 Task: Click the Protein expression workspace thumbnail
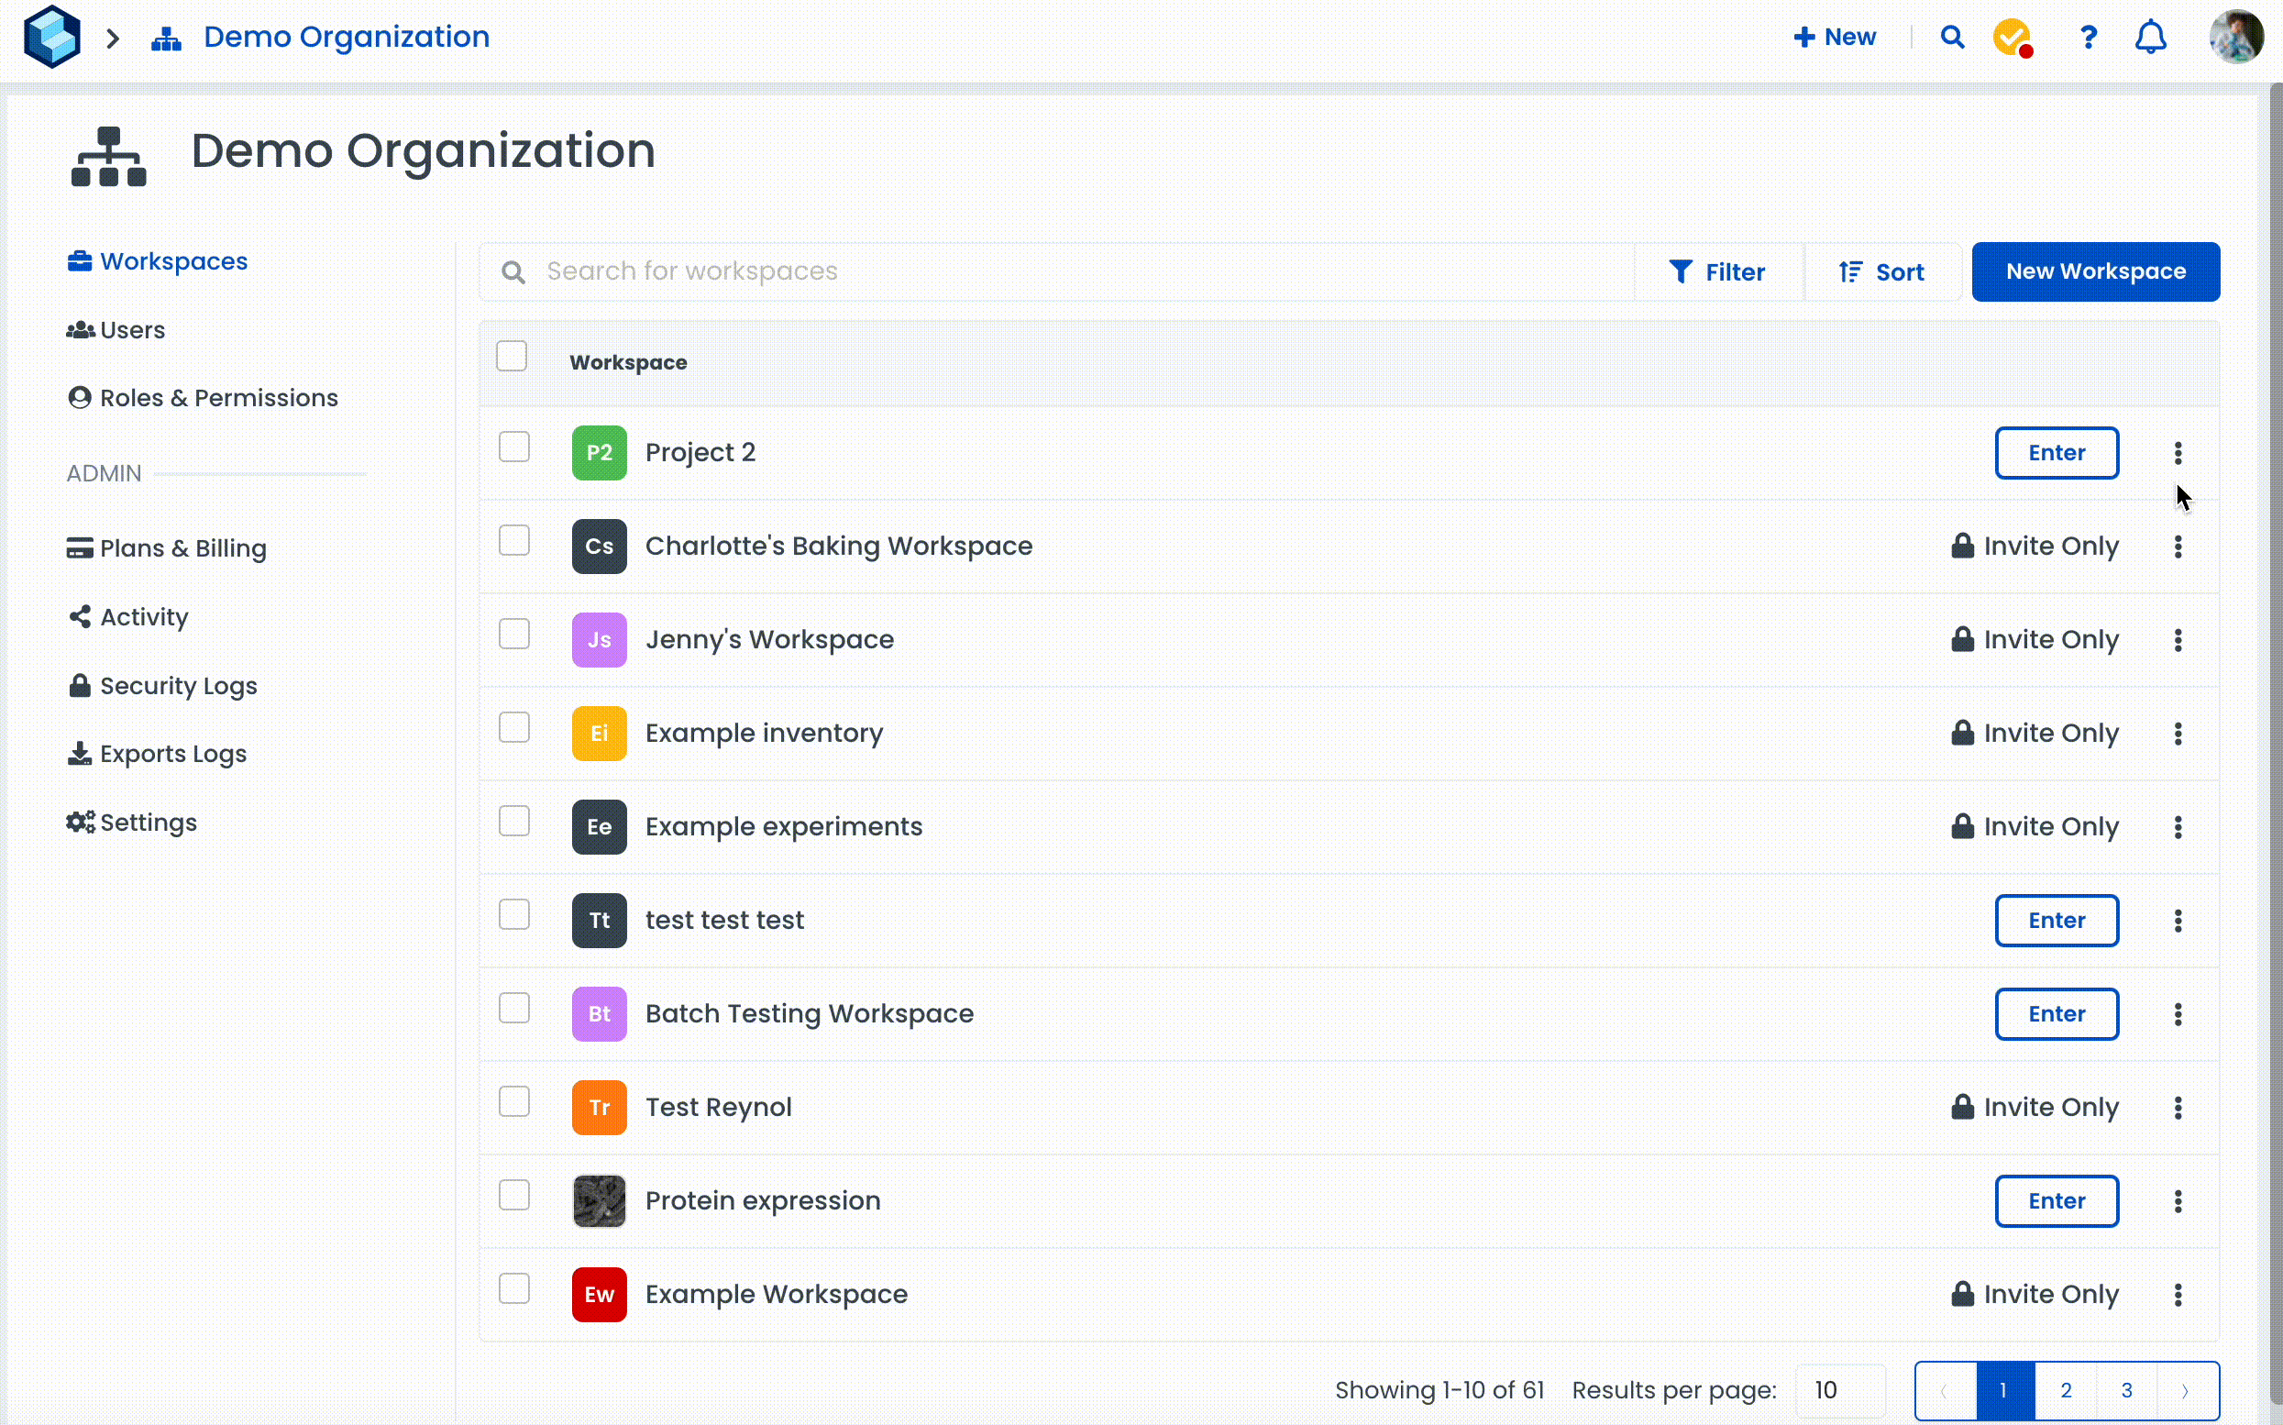600,1200
